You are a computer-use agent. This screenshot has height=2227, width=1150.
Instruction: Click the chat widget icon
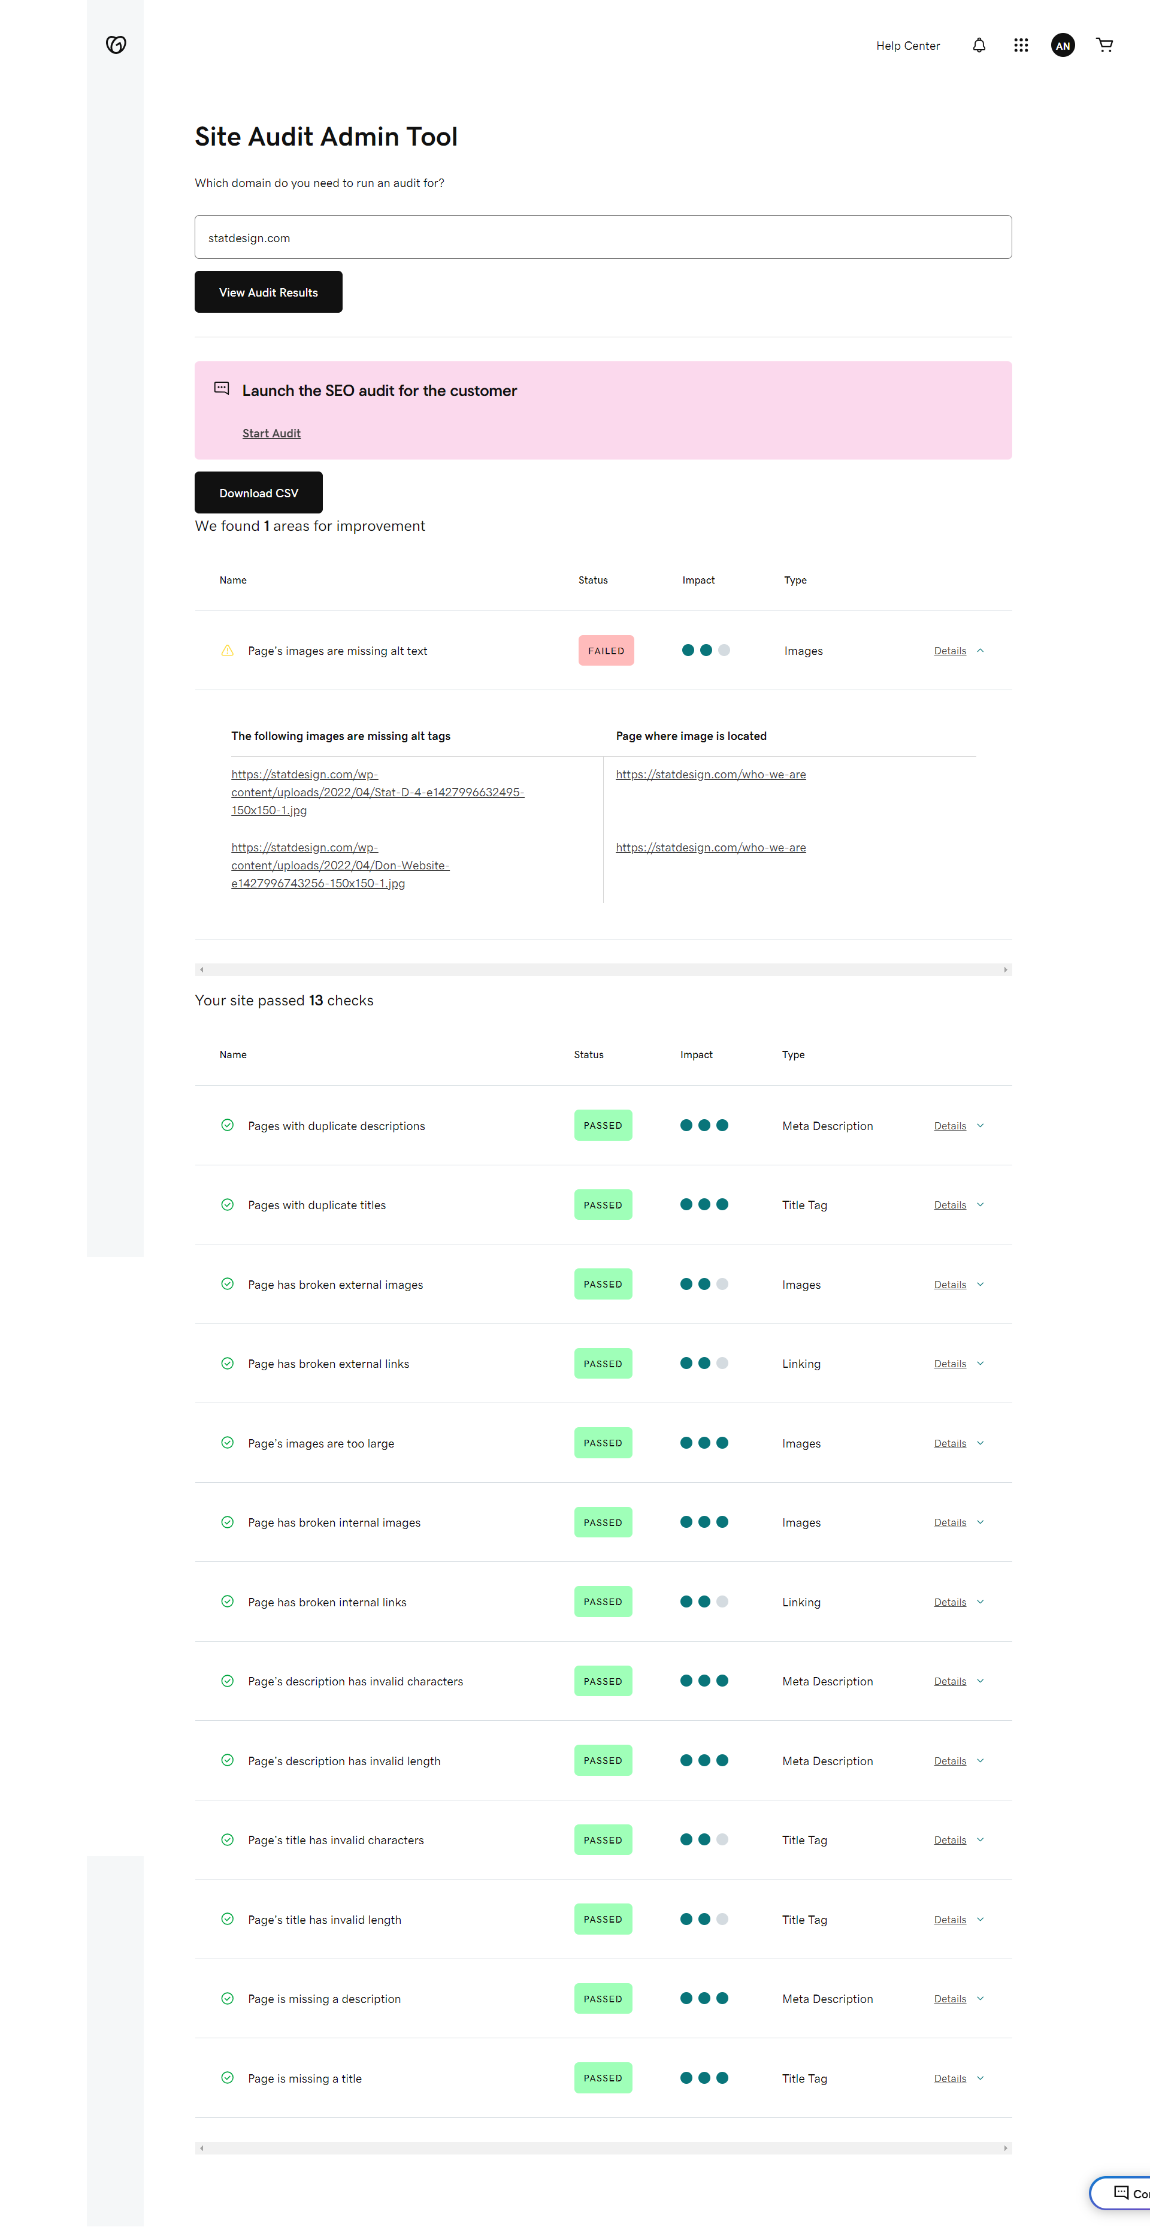pyautogui.click(x=1121, y=2192)
